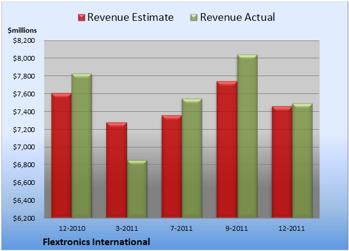Click the '12-2010' category label
Screen dimensions: 349x251
72,228
